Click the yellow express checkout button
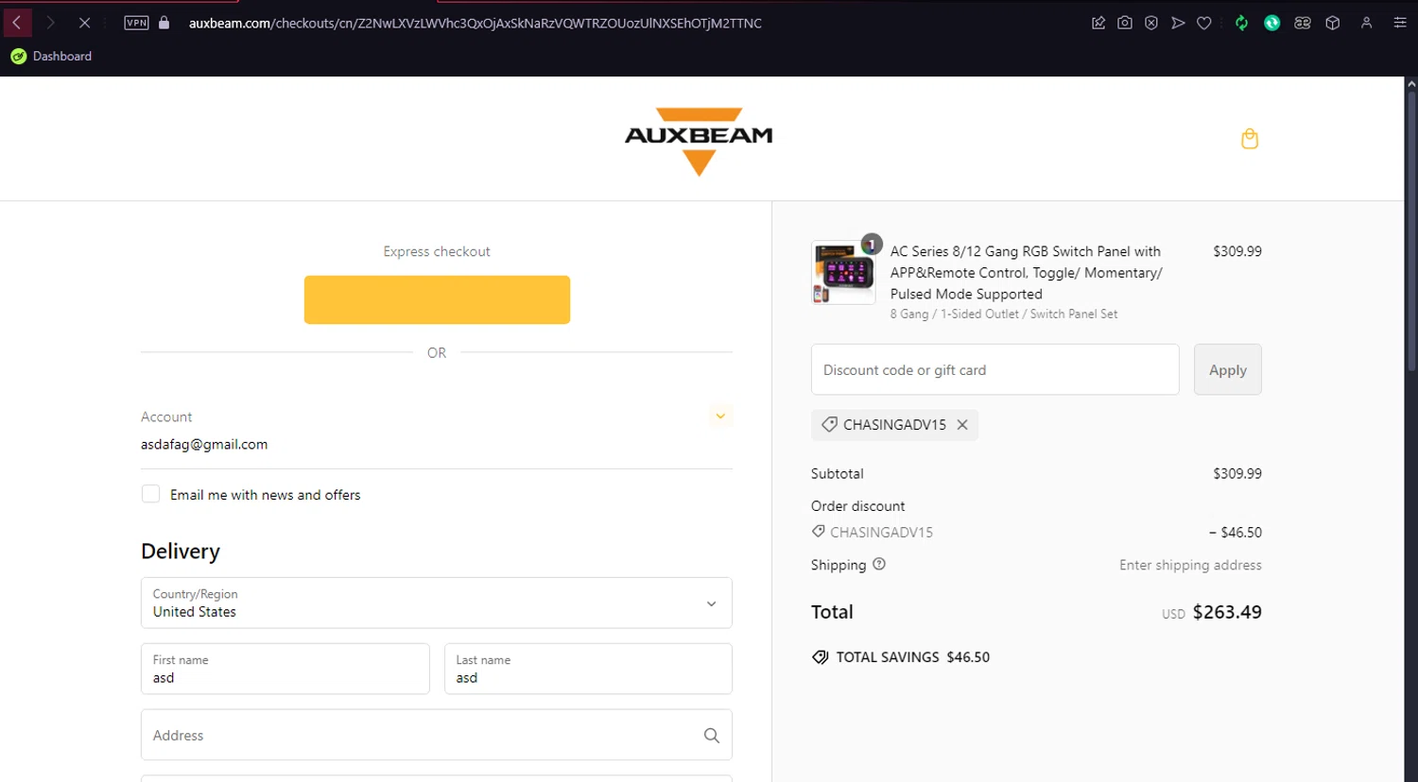This screenshot has height=782, width=1418. [437, 299]
